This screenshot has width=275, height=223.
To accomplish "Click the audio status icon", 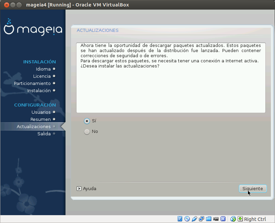I will coord(194,219).
